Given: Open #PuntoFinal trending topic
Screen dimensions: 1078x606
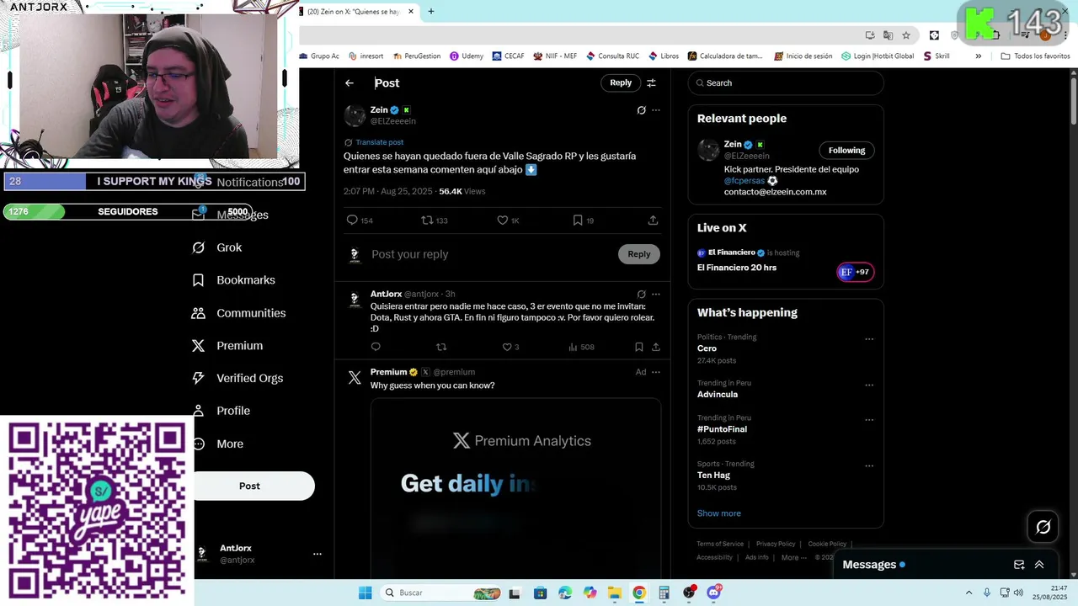Looking at the screenshot, I should pyautogui.click(x=722, y=429).
